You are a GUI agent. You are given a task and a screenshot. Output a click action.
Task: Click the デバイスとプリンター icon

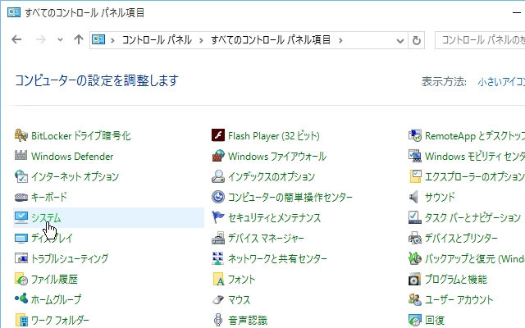click(415, 238)
